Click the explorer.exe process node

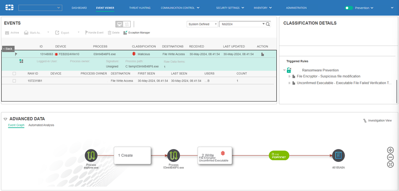pos(91,155)
